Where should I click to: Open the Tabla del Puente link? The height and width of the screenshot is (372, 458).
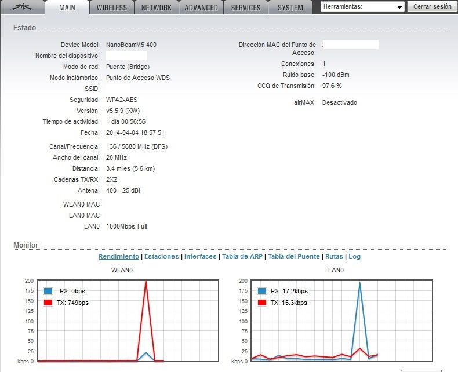(293, 256)
